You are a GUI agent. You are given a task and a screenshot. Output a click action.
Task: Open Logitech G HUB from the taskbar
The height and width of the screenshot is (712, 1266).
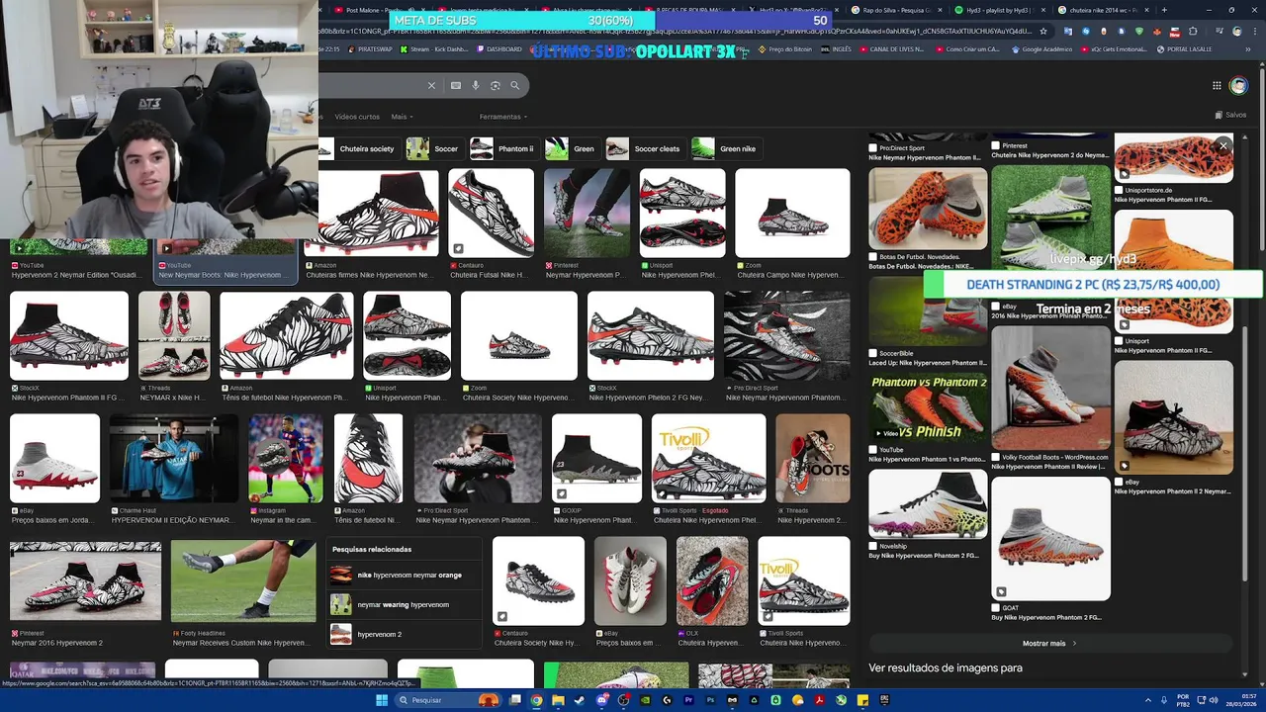click(667, 700)
